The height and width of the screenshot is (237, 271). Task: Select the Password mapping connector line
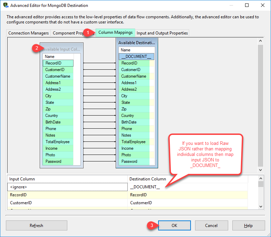click(99, 161)
